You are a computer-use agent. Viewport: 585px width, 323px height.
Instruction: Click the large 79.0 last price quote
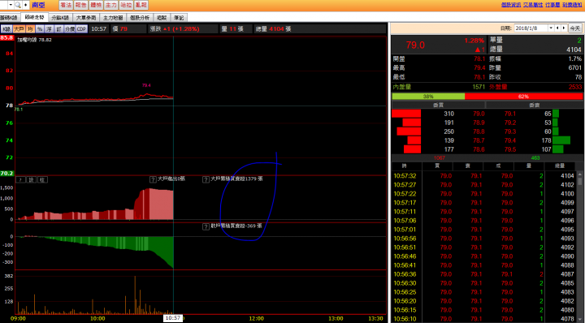pyautogui.click(x=415, y=45)
